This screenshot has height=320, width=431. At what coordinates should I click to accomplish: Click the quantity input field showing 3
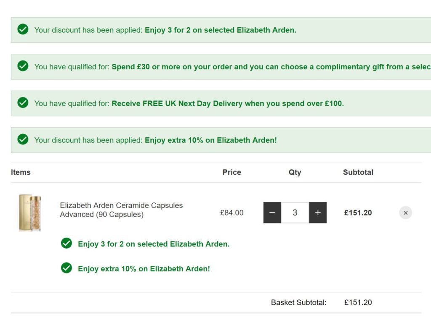(295, 213)
